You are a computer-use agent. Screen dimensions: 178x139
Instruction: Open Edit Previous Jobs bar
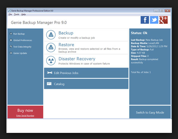point(86,73)
